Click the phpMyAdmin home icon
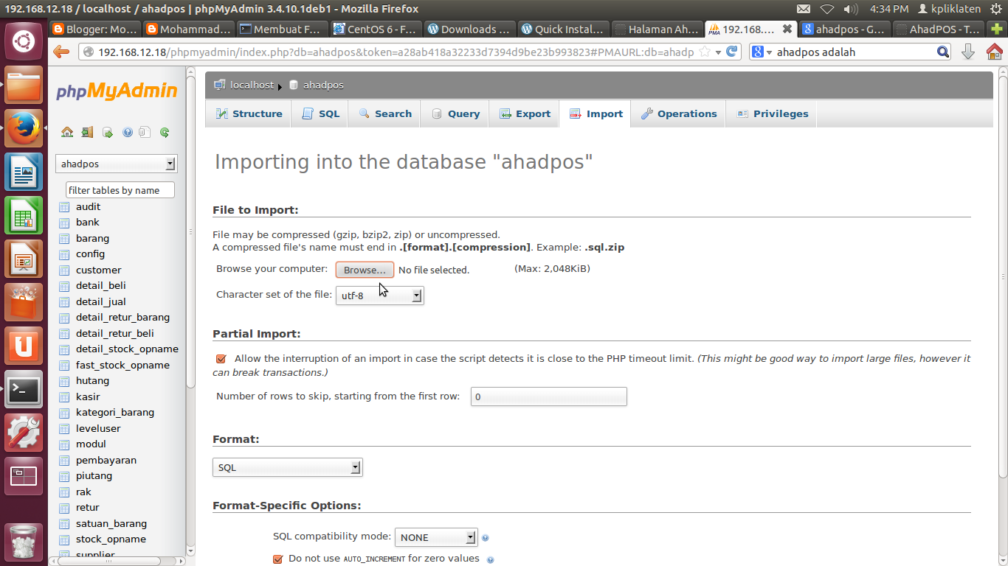1008x566 pixels. click(67, 131)
